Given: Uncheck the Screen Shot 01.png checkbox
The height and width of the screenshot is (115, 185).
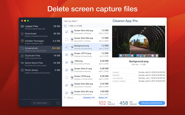Looking at the screenshot, I should [x=67, y=70].
